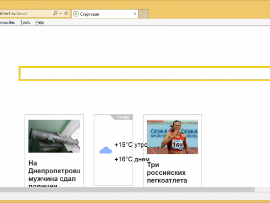
Task: Click the +15°C утром forecast text
Action: 131,145
